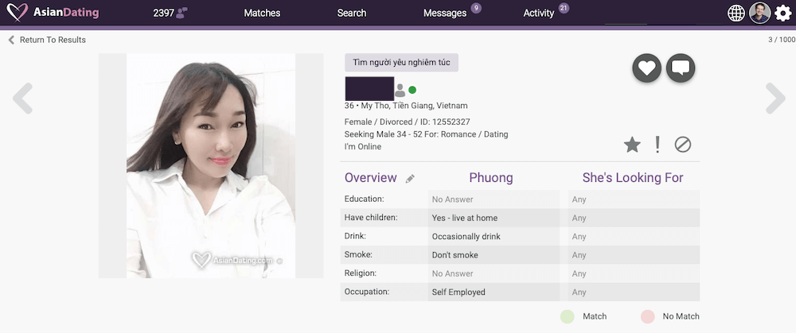Open the globe language selector
This screenshot has width=796, height=333.
point(736,14)
